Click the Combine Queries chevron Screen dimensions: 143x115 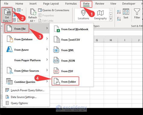pyautogui.click(x=47, y=81)
